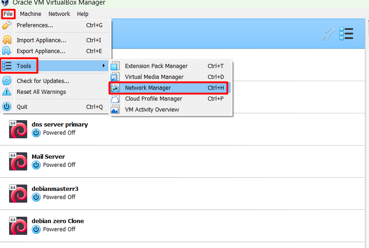The height and width of the screenshot is (248, 369).
Task: Click Powered Off text under debianmasterr3
Action: coord(59,197)
